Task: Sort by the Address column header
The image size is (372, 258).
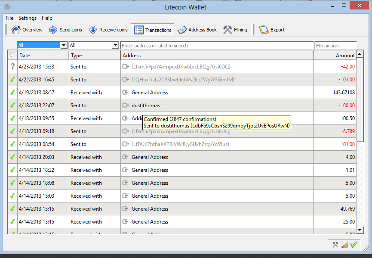Action: tap(217, 56)
